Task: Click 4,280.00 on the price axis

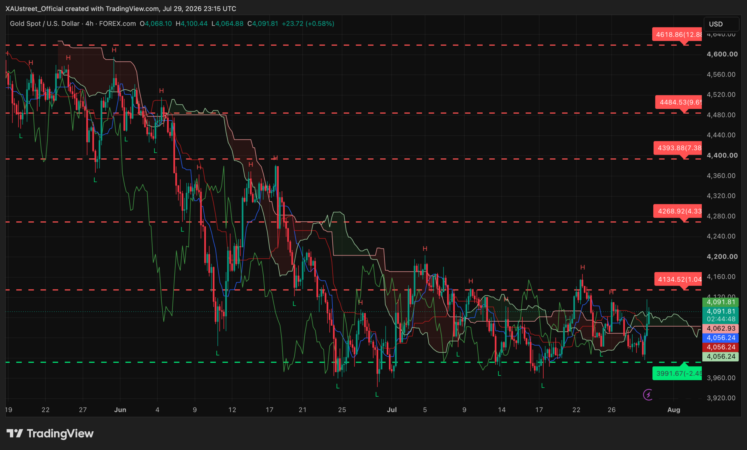Action: click(x=721, y=216)
